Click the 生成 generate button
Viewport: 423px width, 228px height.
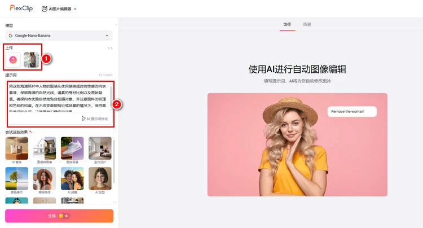[59, 216]
